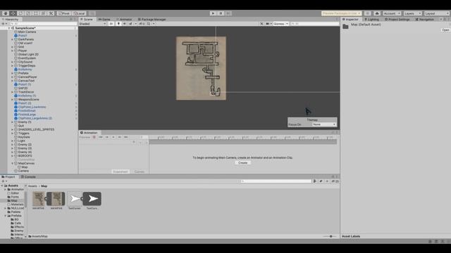
Task: Toggle scene view effects
Action: click(132, 24)
